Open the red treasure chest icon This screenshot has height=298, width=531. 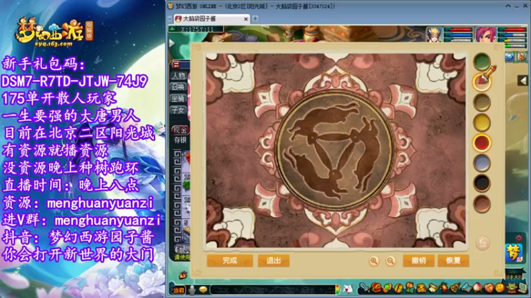[376, 288]
